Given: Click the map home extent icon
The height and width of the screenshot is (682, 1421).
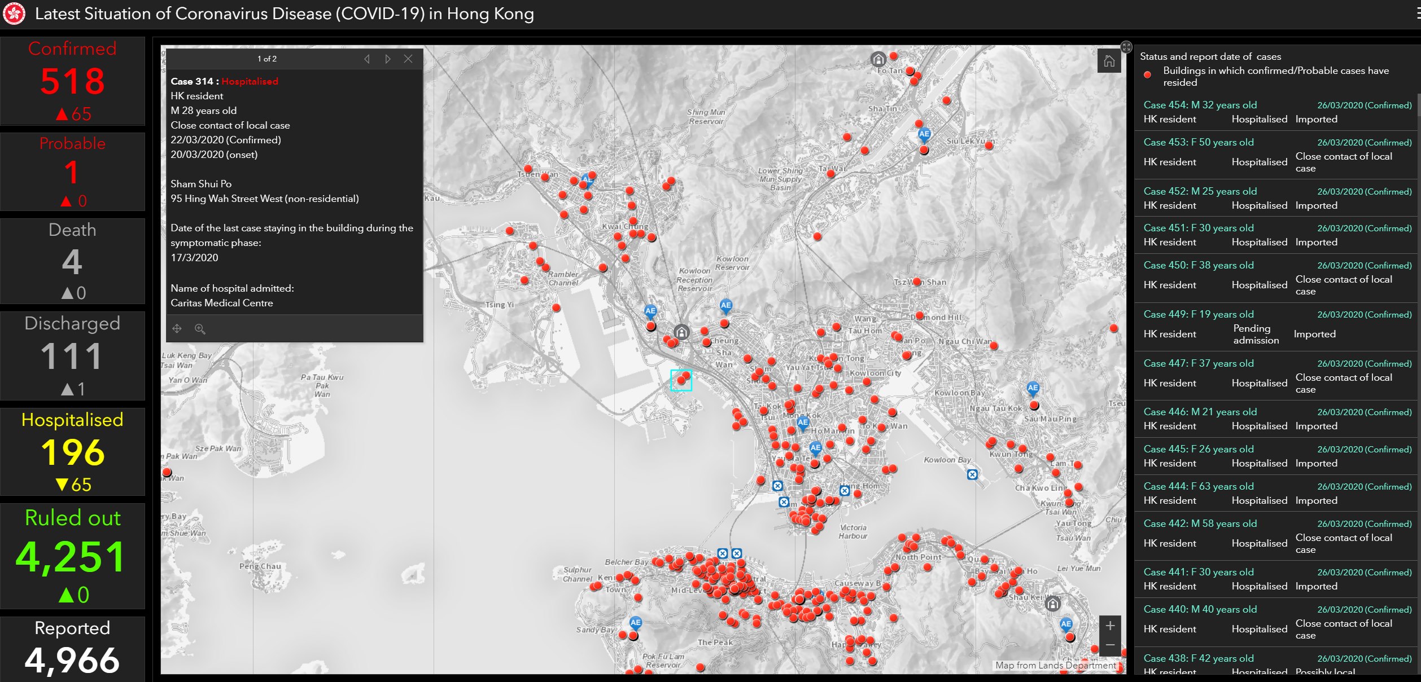Looking at the screenshot, I should (1109, 61).
